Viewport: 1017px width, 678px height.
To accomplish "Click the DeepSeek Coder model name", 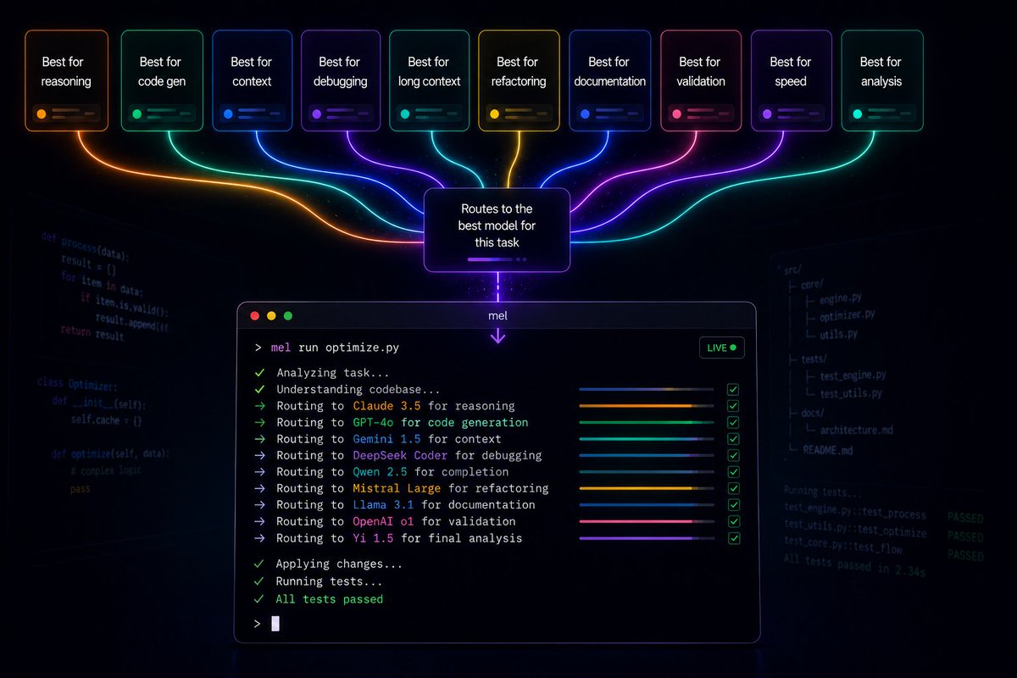I will pos(401,455).
